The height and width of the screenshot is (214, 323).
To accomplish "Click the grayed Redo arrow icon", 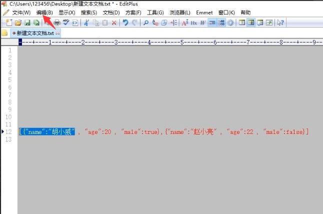I will pyautogui.click(x=134, y=22).
